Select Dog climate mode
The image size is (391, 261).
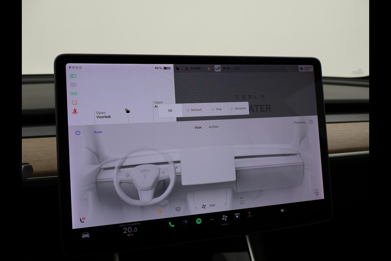[x=216, y=109]
